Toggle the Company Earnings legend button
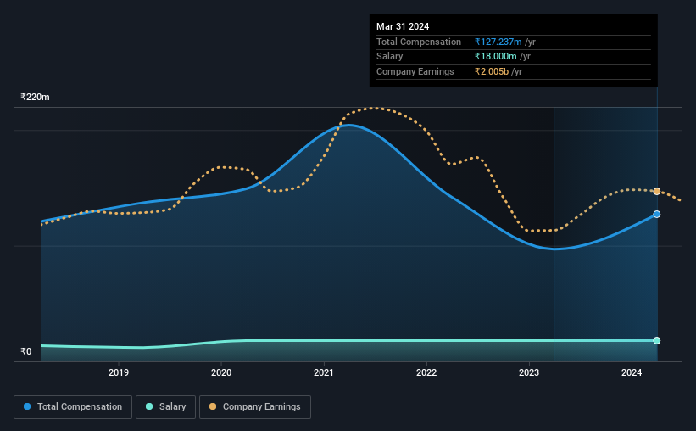 point(255,407)
